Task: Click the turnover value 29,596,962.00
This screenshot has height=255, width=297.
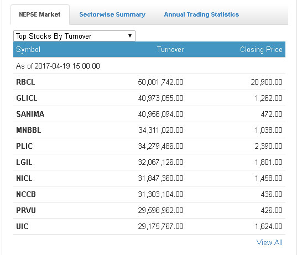Action: [x=160, y=210]
